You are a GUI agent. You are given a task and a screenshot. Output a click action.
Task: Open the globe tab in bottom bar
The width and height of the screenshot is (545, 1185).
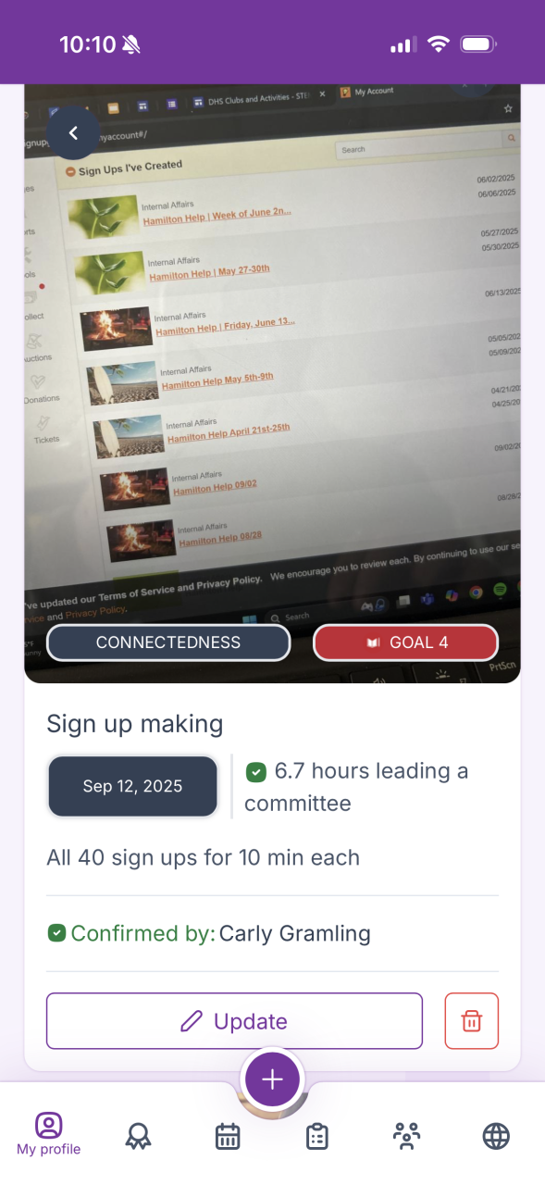(496, 1136)
